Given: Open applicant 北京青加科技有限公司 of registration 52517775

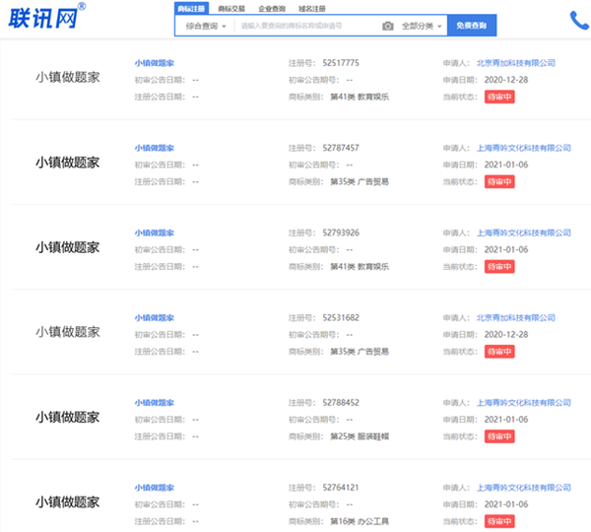Looking at the screenshot, I should pos(516,63).
